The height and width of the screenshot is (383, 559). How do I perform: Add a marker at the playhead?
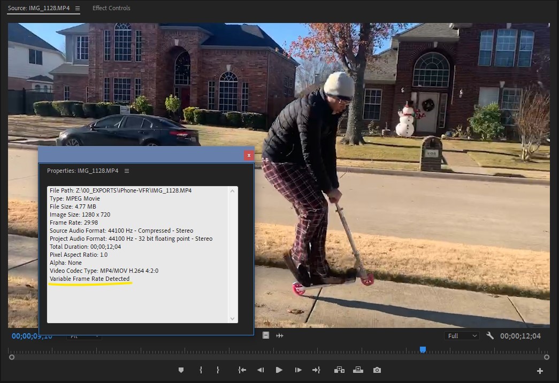point(182,370)
